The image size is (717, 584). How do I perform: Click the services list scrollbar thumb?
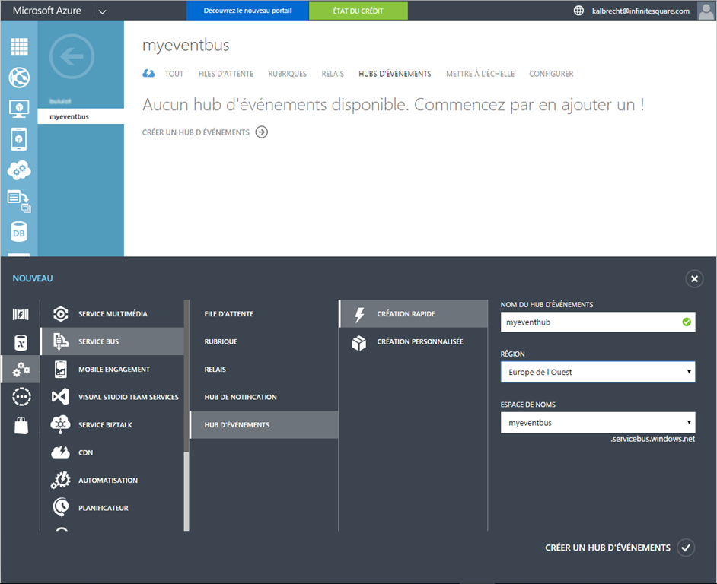click(x=186, y=376)
